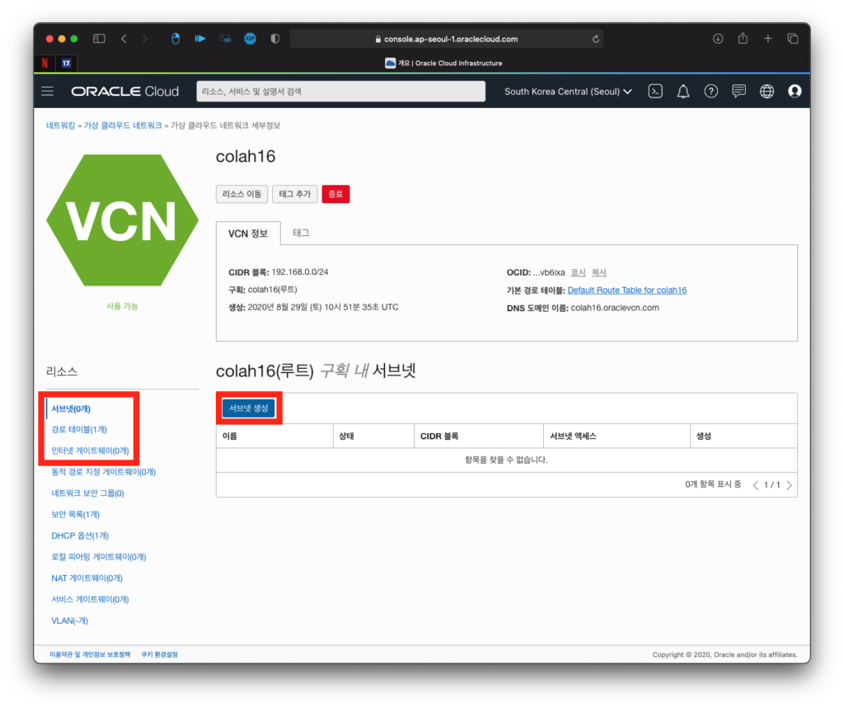The height and width of the screenshot is (708, 844).
Task: Select the VCN 정보 tab
Action: (x=248, y=234)
